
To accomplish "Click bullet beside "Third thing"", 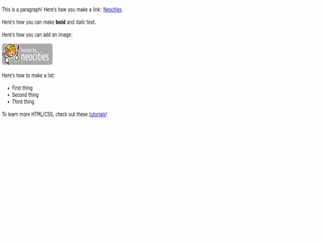I will pyautogui.click(x=8, y=102).
